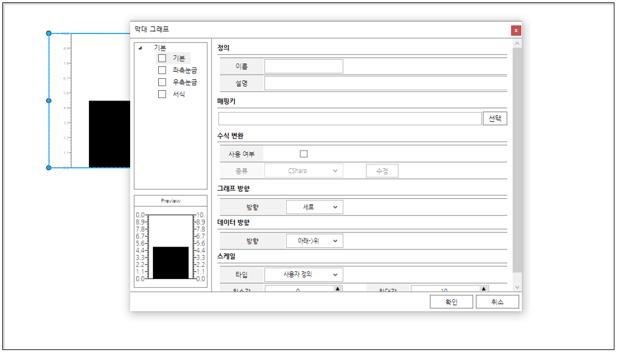The image size is (618, 353).
Task: Cancel with the 취소 button
Action: click(497, 302)
